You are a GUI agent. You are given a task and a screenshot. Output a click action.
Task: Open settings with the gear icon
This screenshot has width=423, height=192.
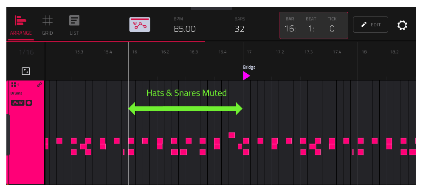coord(402,25)
